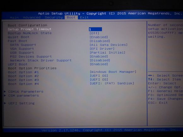
Task: Open the Advanced tab
Action: 32,17
